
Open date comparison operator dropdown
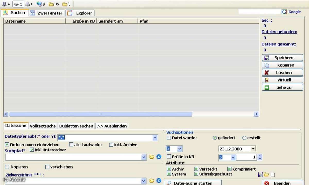click(x=180, y=149)
